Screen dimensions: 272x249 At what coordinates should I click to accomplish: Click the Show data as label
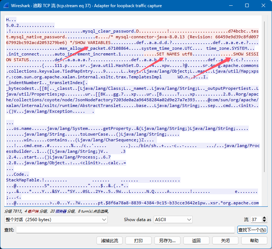(x=138, y=219)
